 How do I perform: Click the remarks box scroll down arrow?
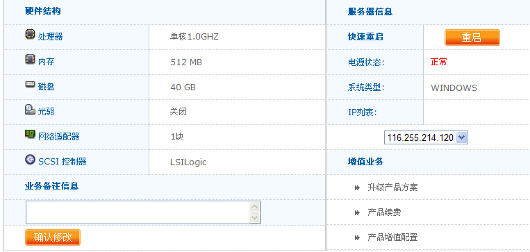click(254, 218)
